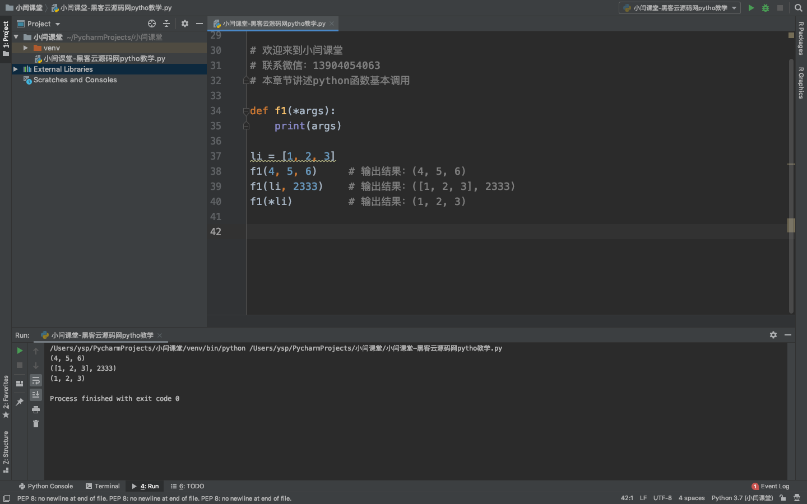This screenshot has height=504, width=807.
Task: Click the Debug bug icon
Action: tap(766, 8)
